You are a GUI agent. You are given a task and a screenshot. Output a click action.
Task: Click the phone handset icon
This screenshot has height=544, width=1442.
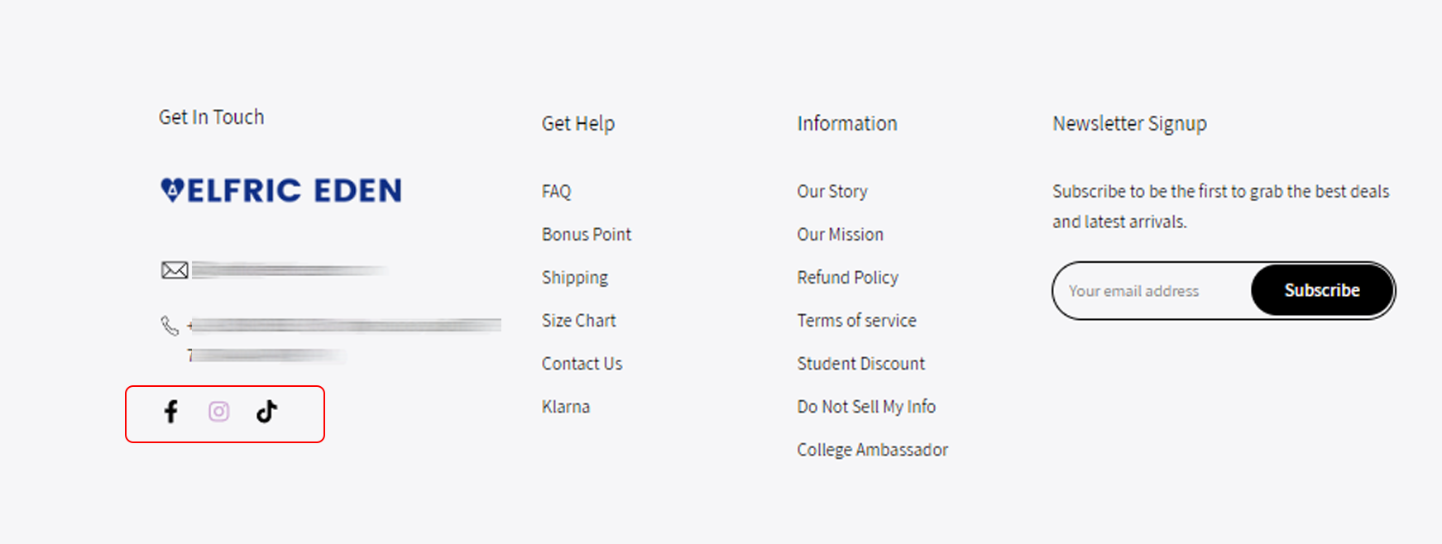(170, 326)
